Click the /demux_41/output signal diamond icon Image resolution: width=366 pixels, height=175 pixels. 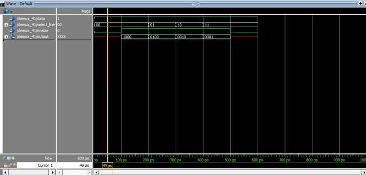[x=12, y=37]
